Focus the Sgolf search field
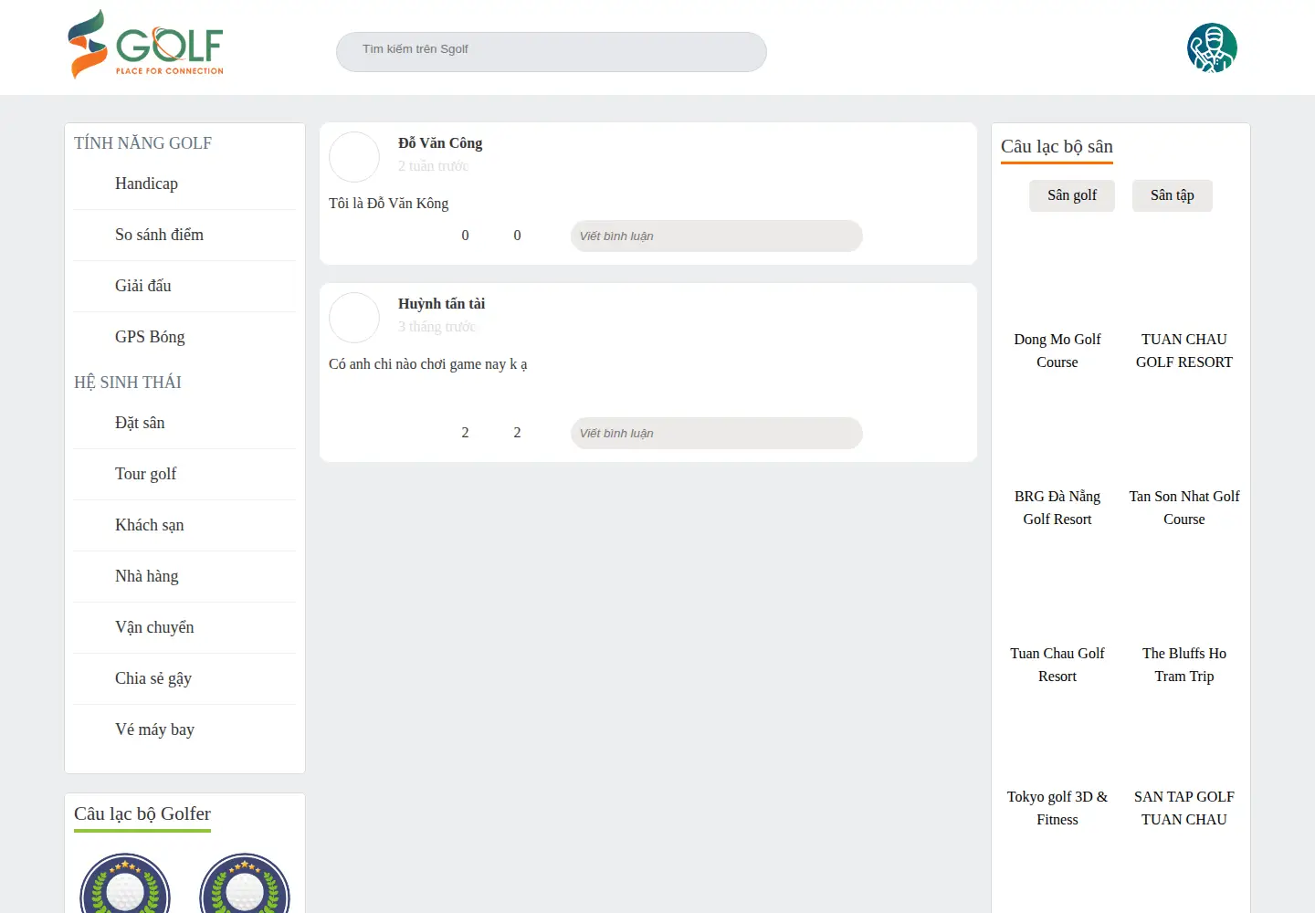Screen dimensions: 1315x913 point(552,52)
